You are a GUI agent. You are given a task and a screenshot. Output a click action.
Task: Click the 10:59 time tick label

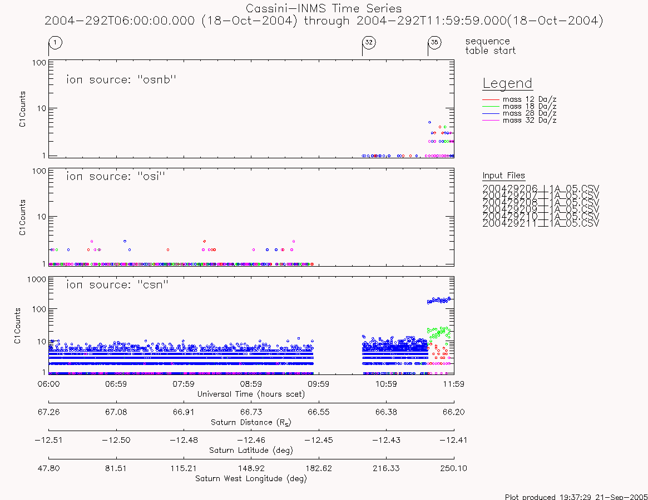pos(386,384)
